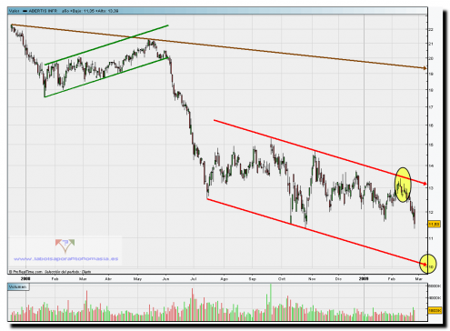
Task: Click the 21 price axis label
Action: pos(431,44)
